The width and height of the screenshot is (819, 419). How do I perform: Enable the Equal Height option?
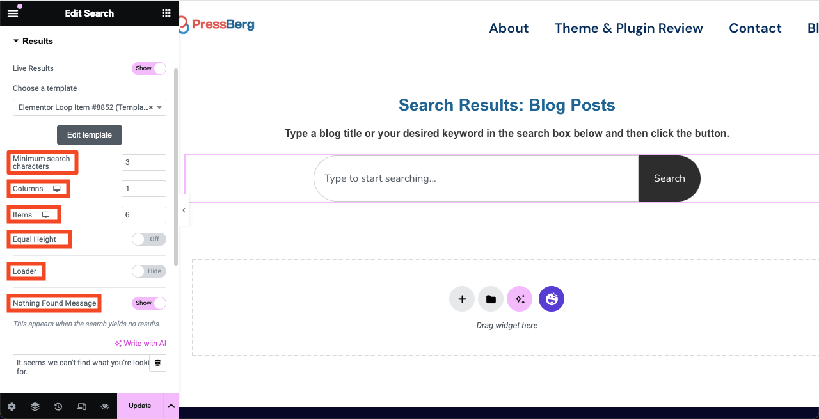coord(148,239)
